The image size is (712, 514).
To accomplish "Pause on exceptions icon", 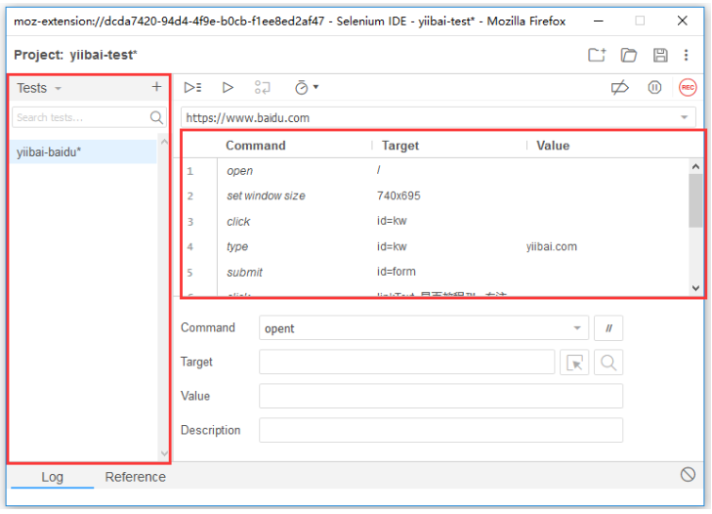I will 654,87.
